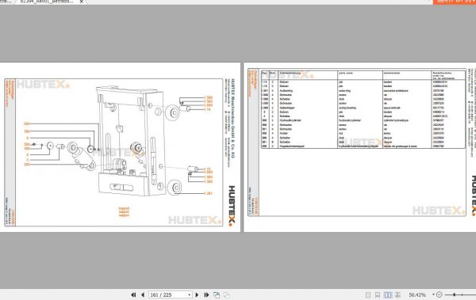Viewport: 476px width, 300px height.
Task: Click the left page with support diagram
Action: [x=121, y=147]
